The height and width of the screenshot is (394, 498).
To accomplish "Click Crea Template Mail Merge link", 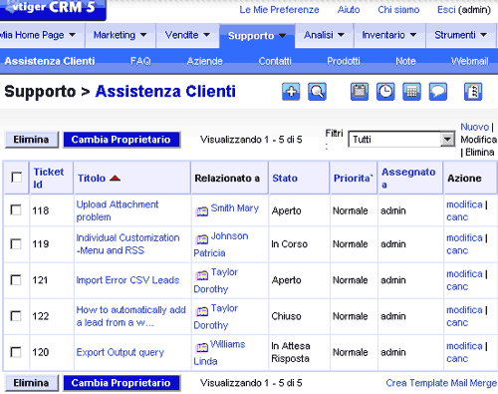I will 441,383.
